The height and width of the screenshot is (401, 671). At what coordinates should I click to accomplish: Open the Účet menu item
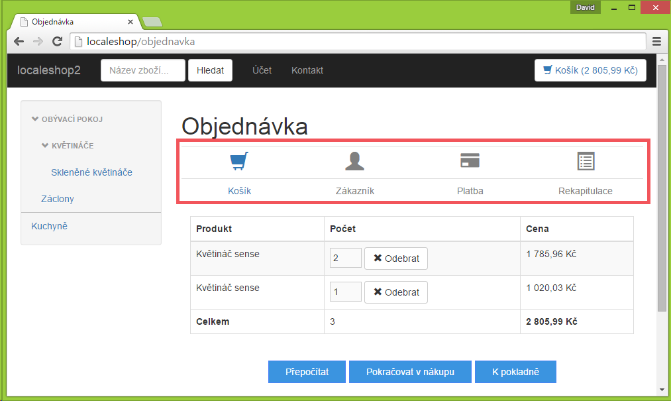(x=262, y=70)
